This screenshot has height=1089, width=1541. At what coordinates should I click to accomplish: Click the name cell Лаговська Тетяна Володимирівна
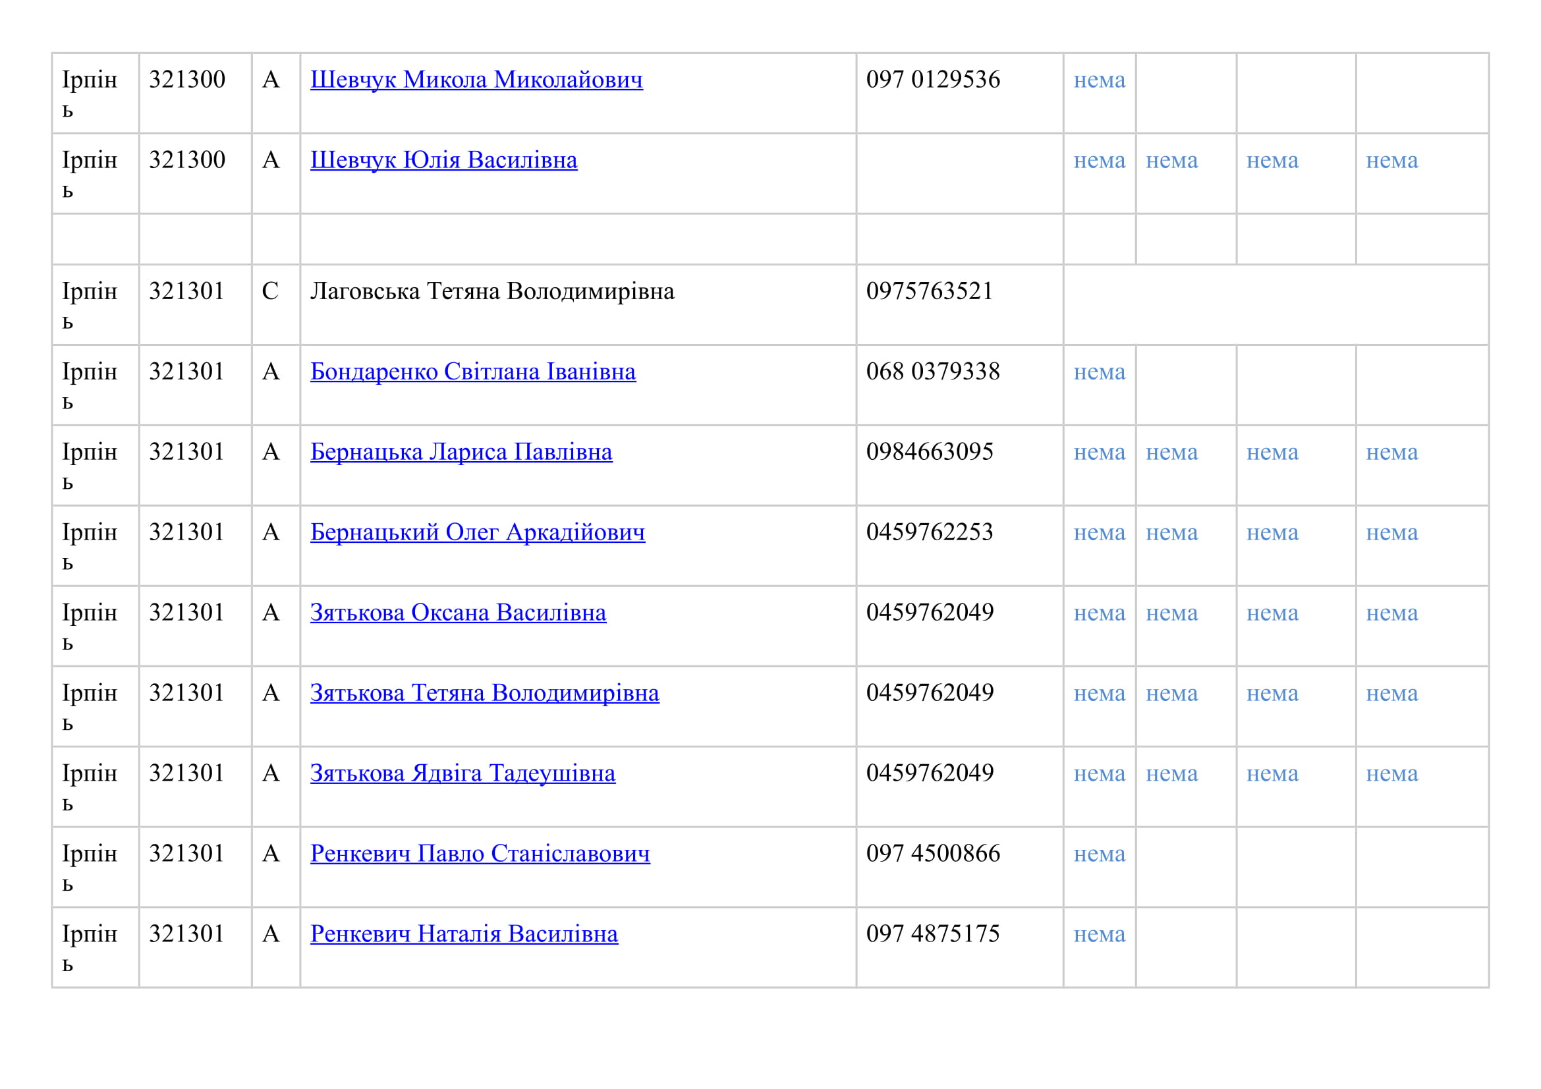[x=492, y=292]
